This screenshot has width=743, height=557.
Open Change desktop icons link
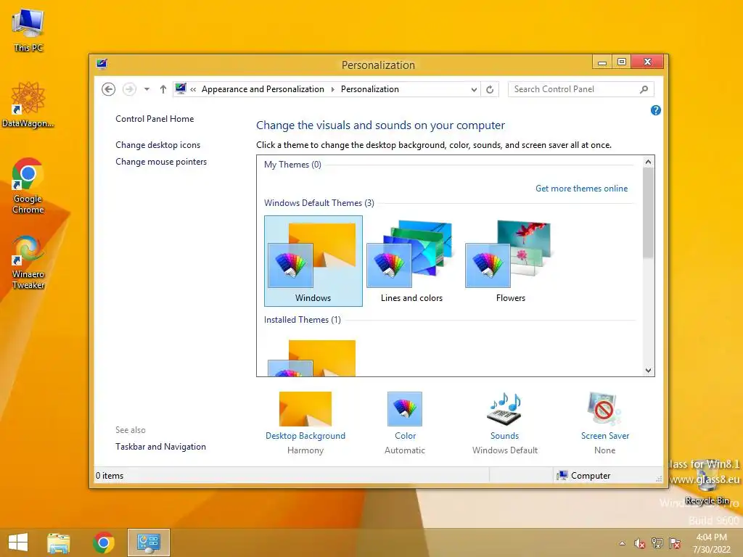[157, 145]
